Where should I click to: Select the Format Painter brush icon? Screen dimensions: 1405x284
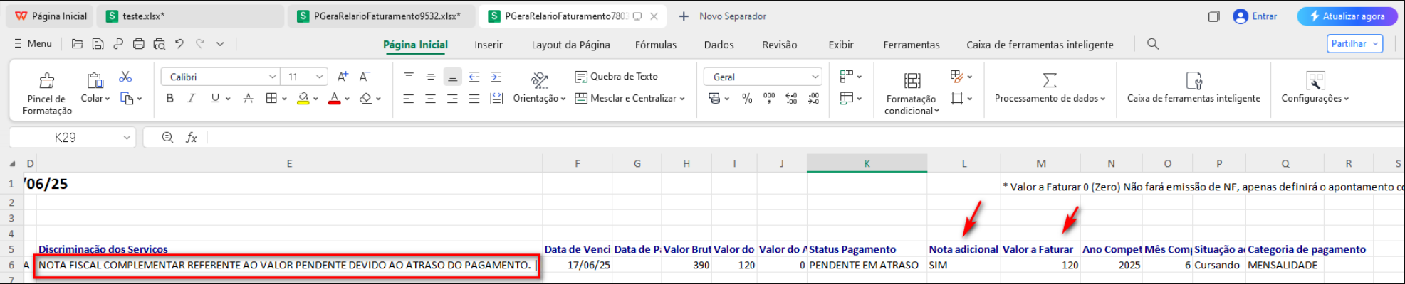(47, 80)
